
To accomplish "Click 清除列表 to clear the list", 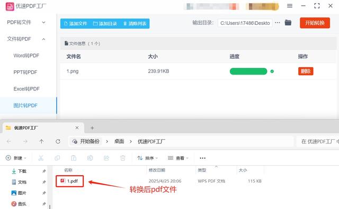I will (x=135, y=23).
